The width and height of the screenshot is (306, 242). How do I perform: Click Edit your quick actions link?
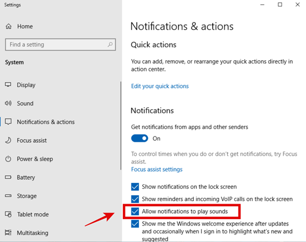[160, 86]
